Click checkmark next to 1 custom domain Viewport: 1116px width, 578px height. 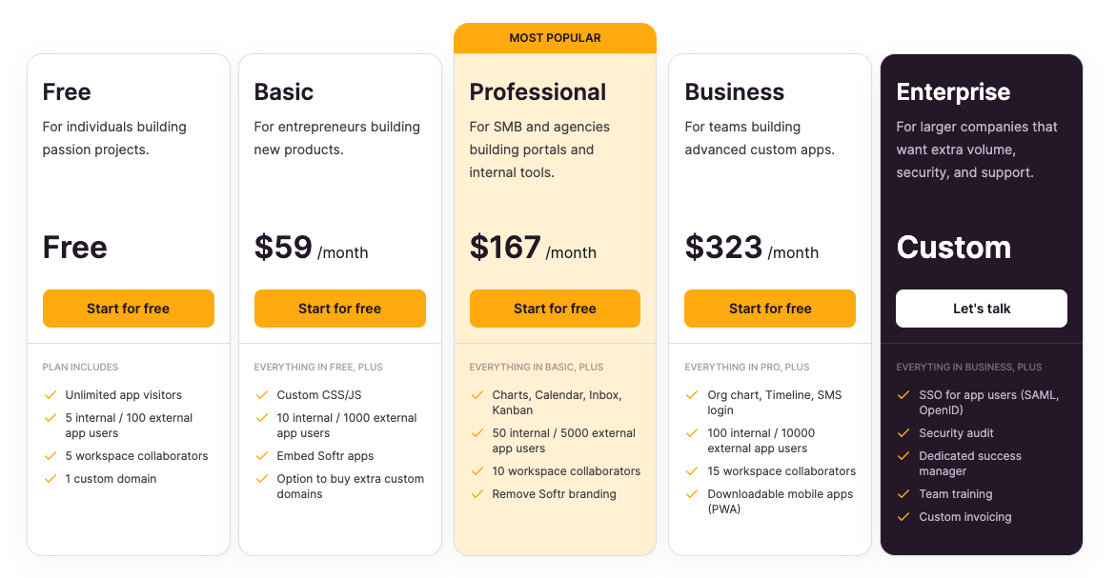pos(51,479)
